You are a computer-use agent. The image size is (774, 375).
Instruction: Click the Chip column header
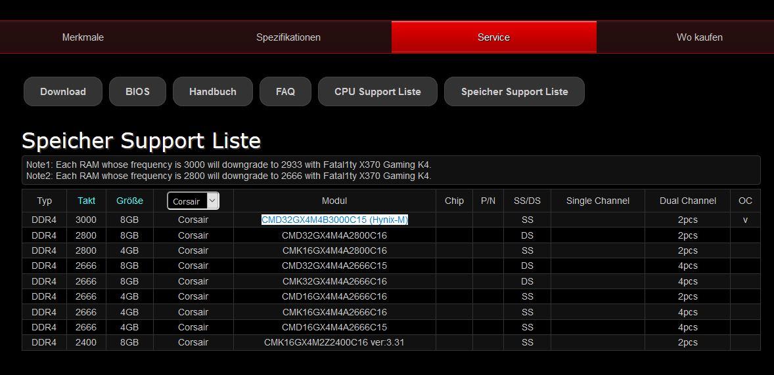tap(454, 201)
